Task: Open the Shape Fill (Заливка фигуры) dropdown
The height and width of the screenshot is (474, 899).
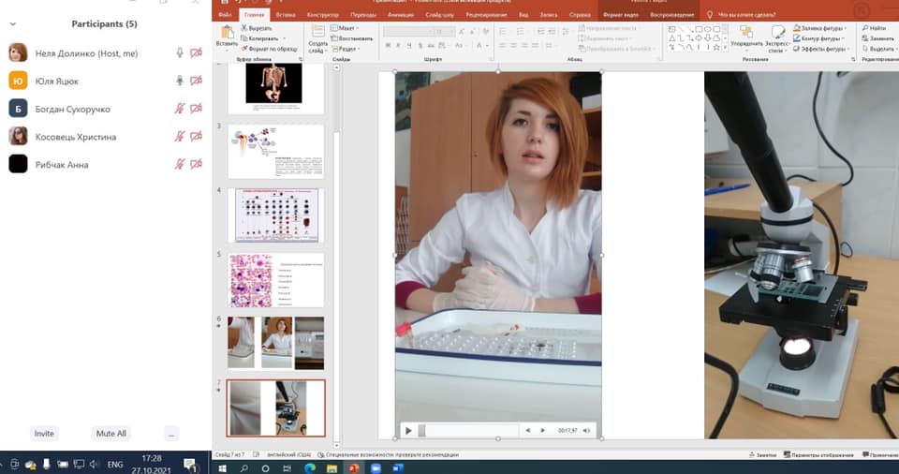Action: pos(822,28)
